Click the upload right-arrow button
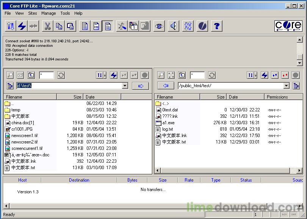Image resolution: width=307 pixels, height=219 pixels. (x=140, y=86)
